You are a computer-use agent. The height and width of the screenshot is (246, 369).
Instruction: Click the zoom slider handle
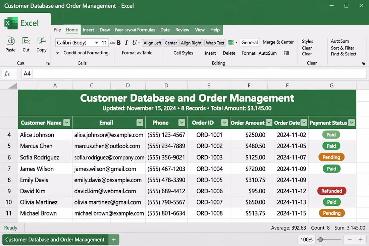coord(320,240)
